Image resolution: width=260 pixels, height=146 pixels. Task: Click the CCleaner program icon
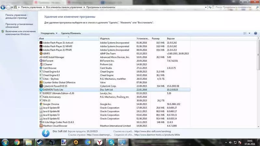tap(41, 64)
